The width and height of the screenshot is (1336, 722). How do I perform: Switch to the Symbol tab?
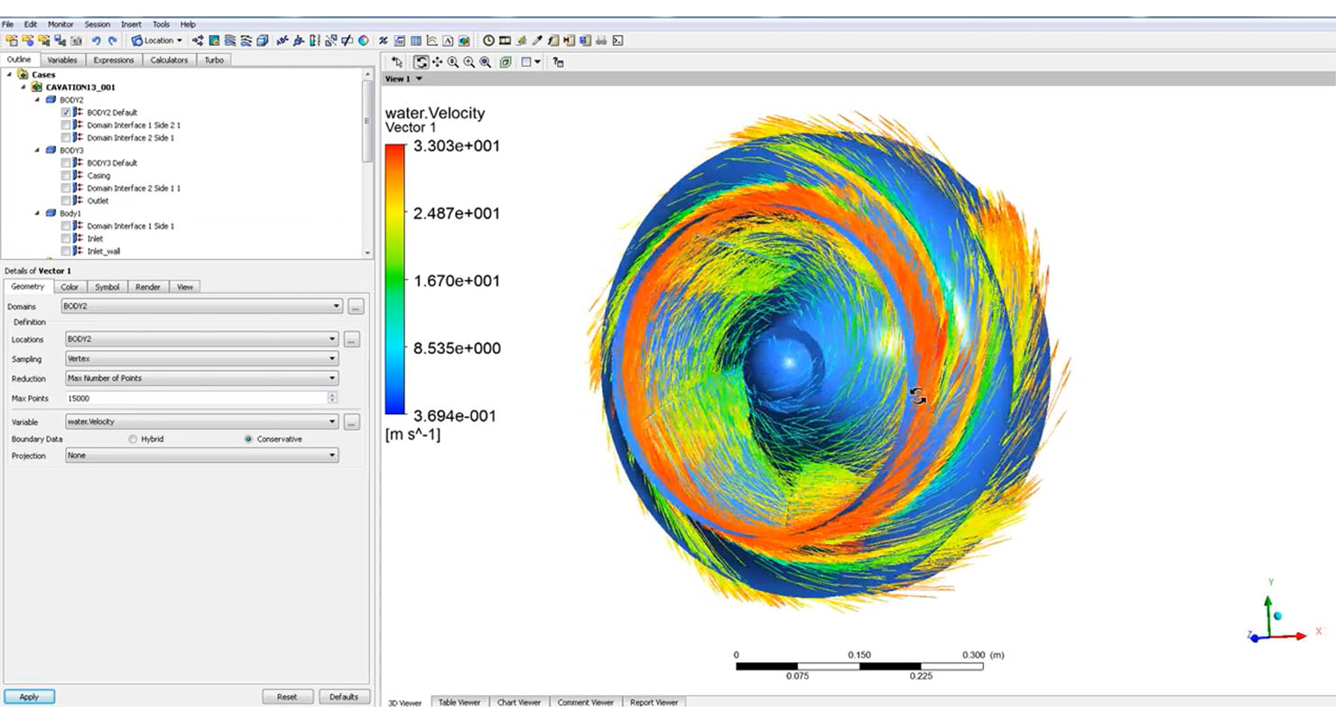[107, 287]
